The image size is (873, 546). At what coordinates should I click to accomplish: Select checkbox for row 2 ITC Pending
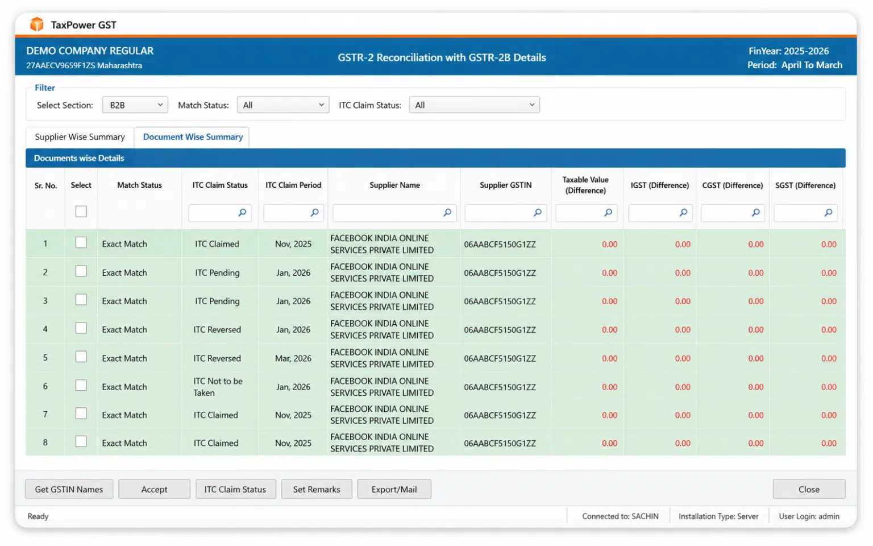pyautogui.click(x=81, y=271)
